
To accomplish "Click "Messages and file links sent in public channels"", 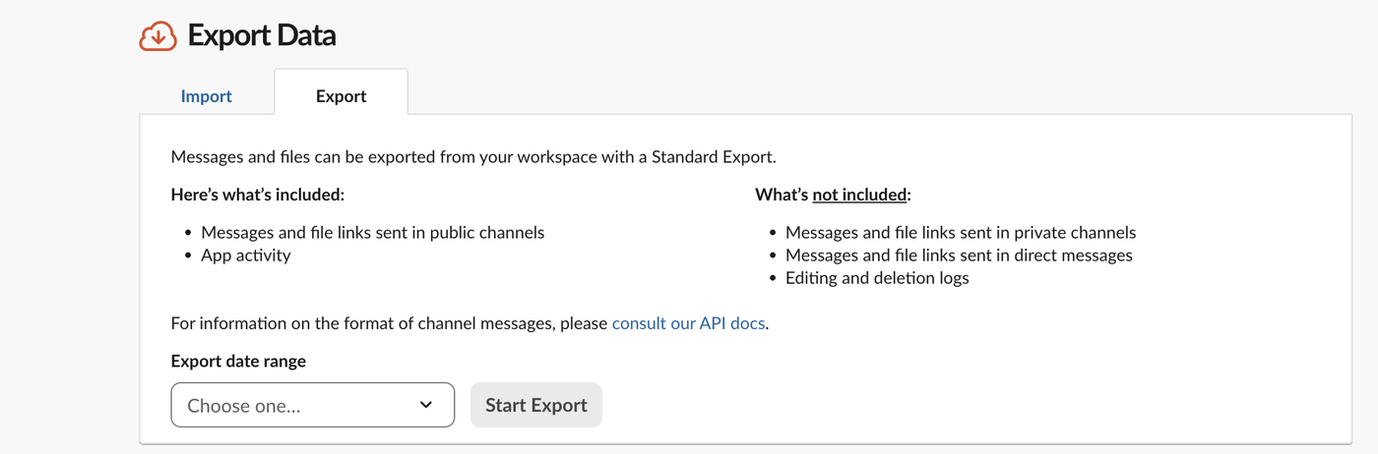I will pos(373,233).
